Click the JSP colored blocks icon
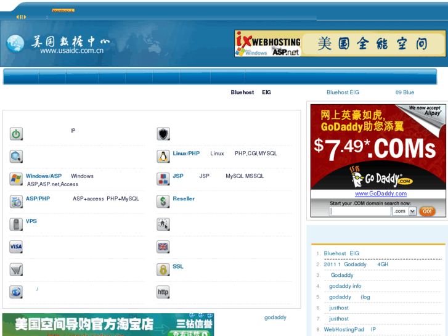 click(163, 179)
